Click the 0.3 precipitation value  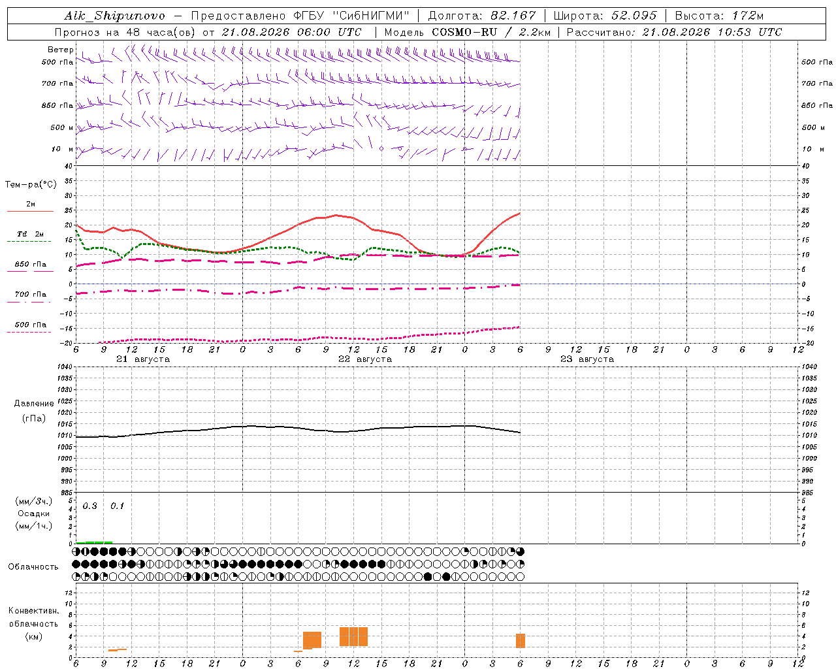[90, 506]
